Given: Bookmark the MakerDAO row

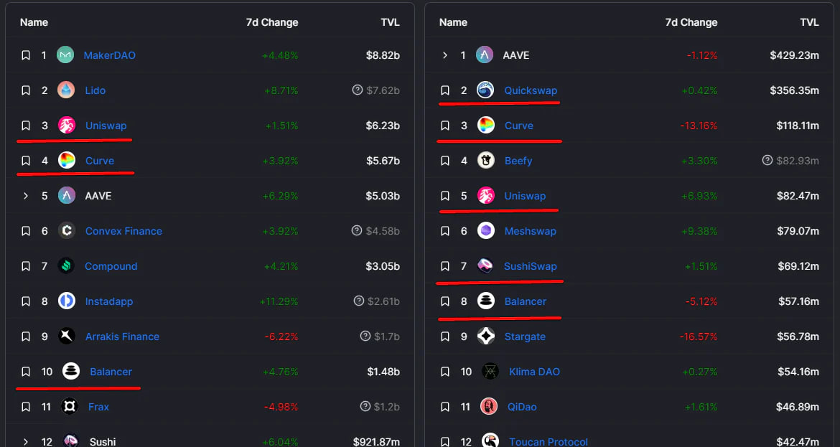Looking at the screenshot, I should (x=26, y=55).
